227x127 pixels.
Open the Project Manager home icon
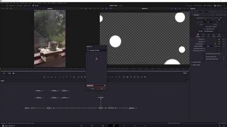pyautogui.click(x=220, y=126)
